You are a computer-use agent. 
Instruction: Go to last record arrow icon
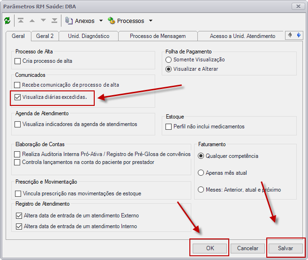[54, 20]
